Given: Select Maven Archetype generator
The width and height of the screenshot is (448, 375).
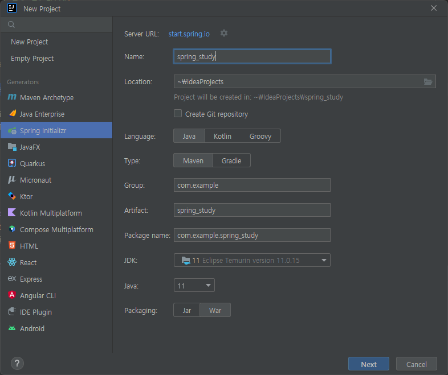Looking at the screenshot, I should click(56, 97).
